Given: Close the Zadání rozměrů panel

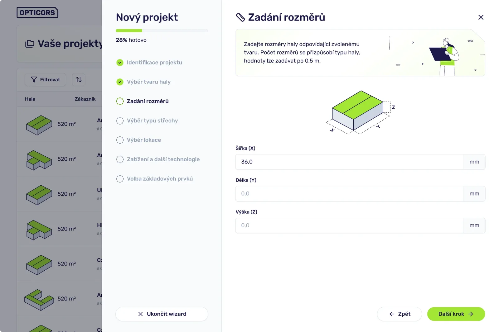Looking at the screenshot, I should click(x=481, y=17).
